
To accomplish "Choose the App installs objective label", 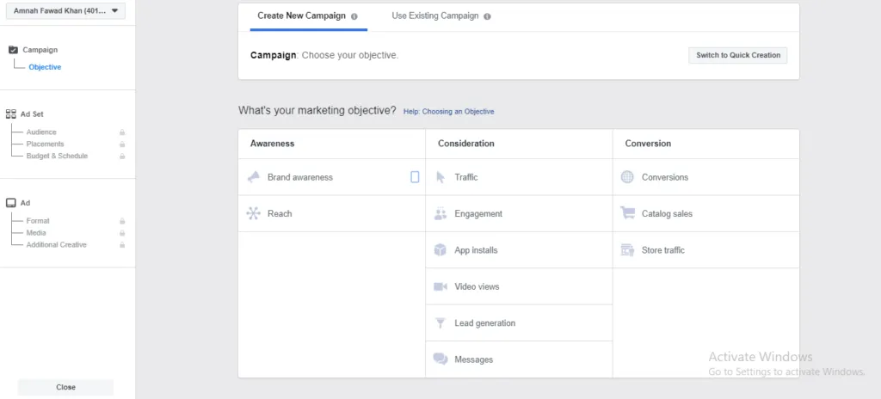I will [476, 250].
